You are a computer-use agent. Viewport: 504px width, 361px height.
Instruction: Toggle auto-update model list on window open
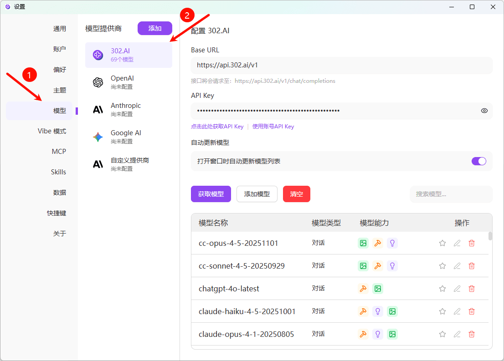pyautogui.click(x=478, y=161)
